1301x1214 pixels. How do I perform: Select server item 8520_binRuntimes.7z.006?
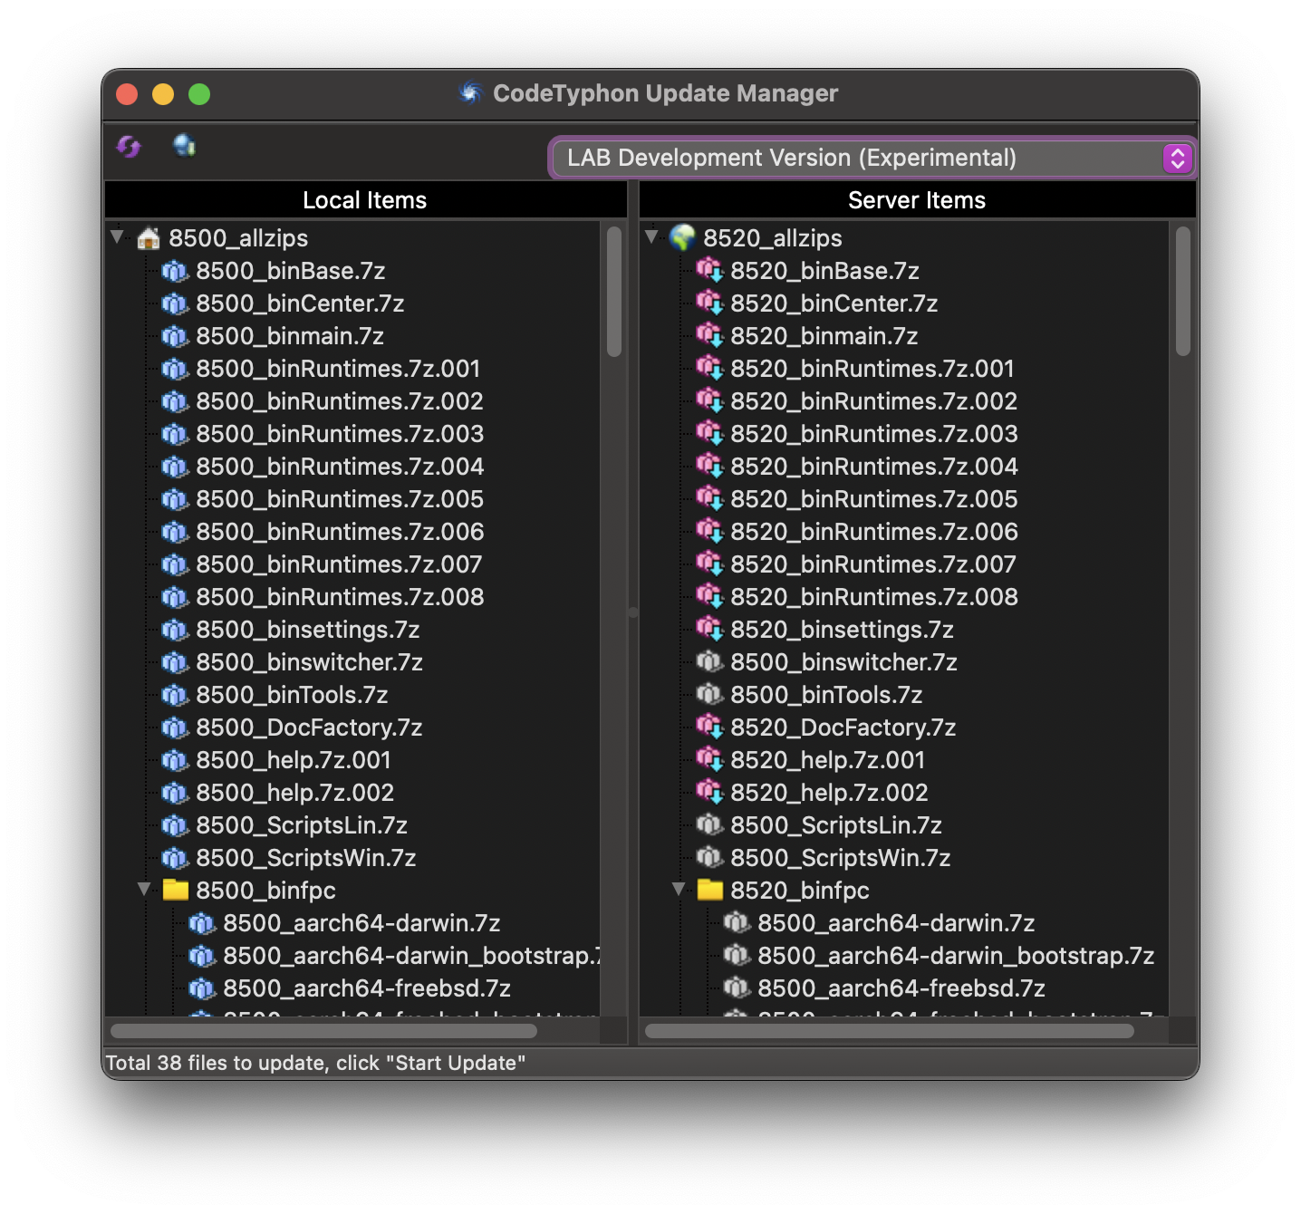click(874, 532)
